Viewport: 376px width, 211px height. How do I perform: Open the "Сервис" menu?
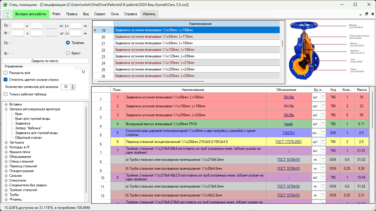(x=99, y=14)
